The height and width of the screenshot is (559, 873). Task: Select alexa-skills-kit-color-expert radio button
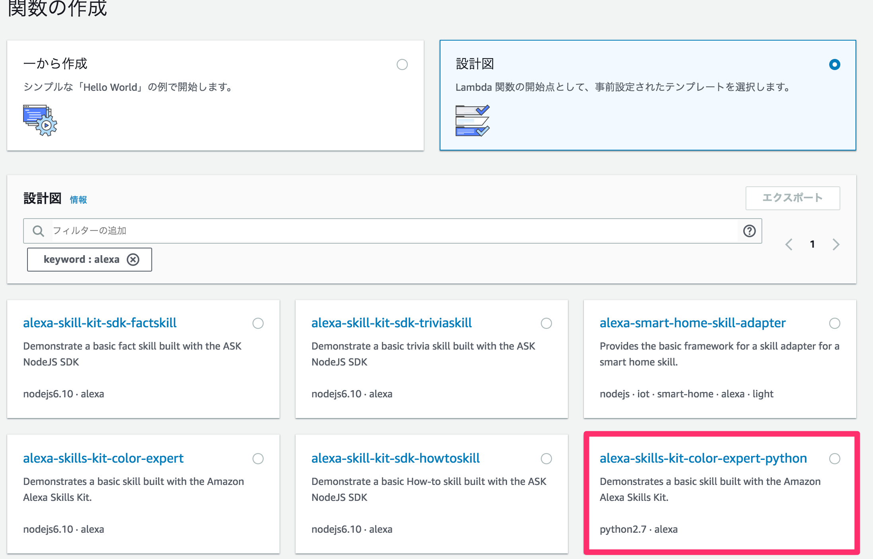tap(258, 459)
